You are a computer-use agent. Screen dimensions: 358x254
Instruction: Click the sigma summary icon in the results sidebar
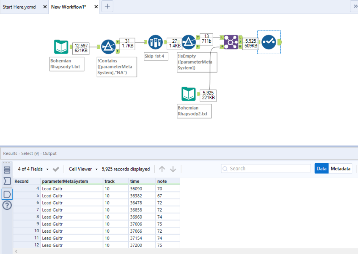(x=7, y=181)
